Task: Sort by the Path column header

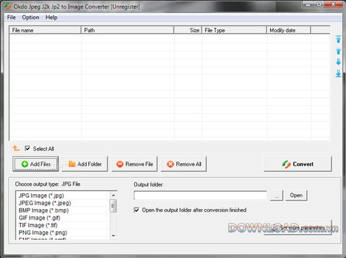Action: coord(127,30)
